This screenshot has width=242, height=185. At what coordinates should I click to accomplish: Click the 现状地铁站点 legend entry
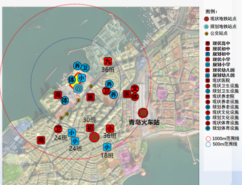tap(220, 19)
